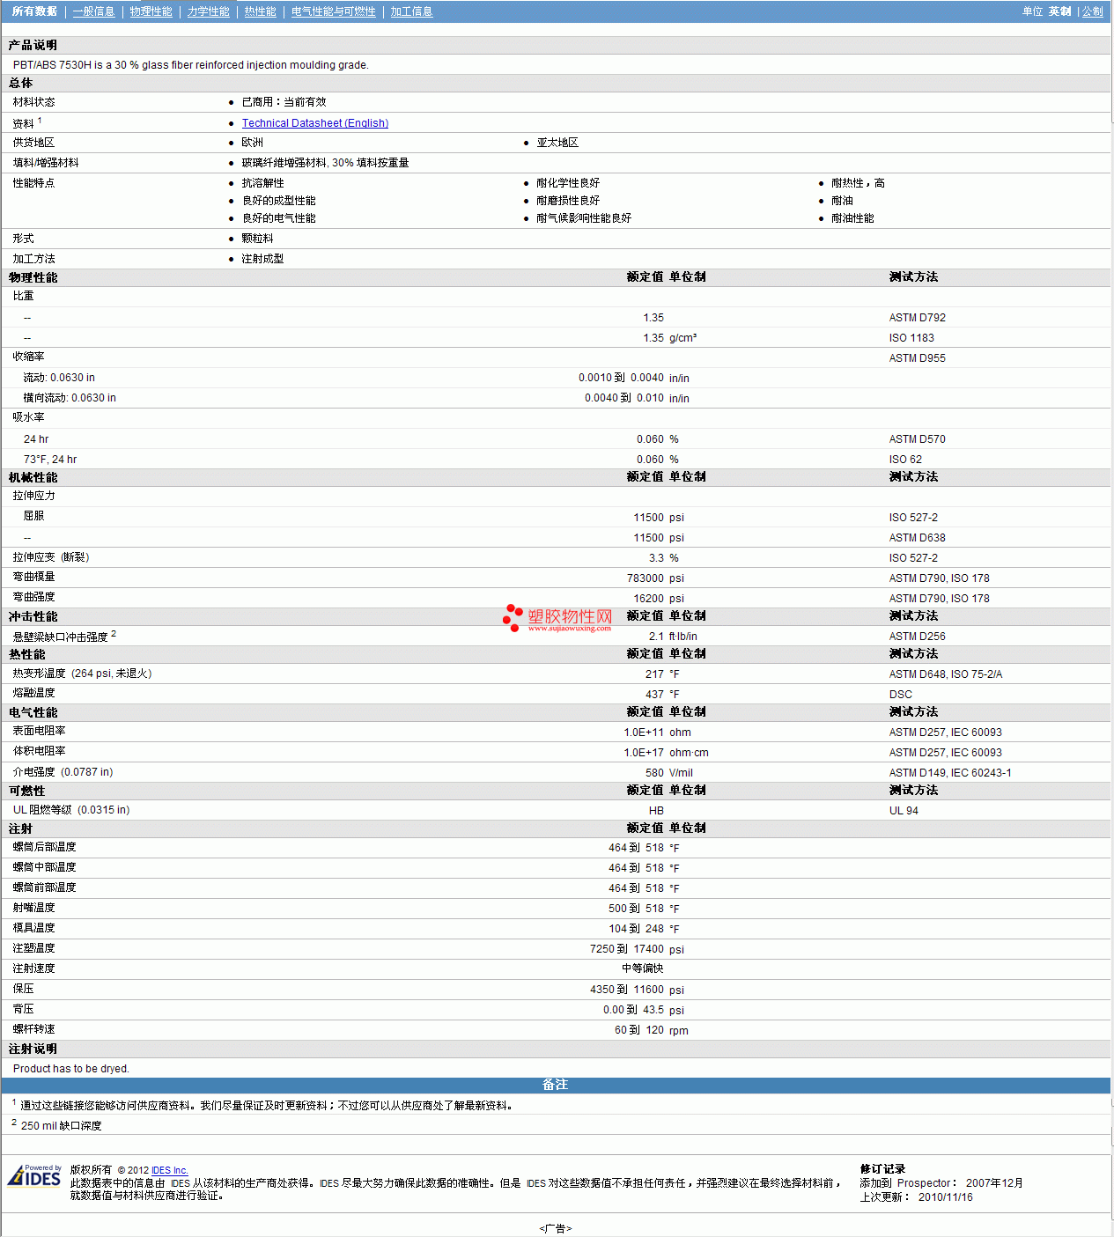Viewport: 1114px width, 1237px height.
Task: Click the ASTM D149, IEC 60243-1 method
Action: point(950,773)
